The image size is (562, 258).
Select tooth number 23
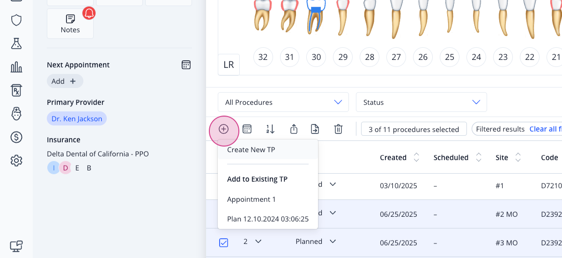503,57
